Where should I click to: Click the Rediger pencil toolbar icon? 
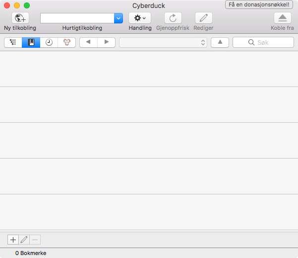pos(204,18)
